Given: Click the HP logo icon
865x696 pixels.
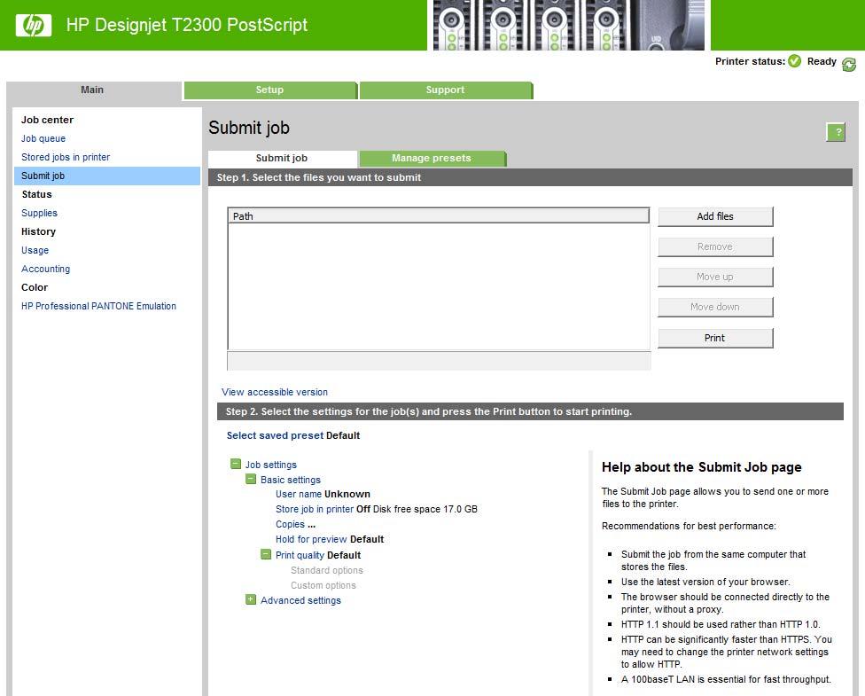Looking at the screenshot, I should click(x=34, y=26).
